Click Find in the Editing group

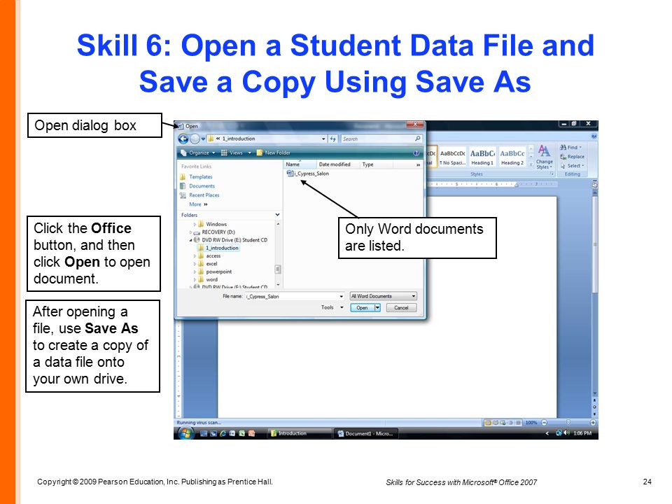click(x=571, y=147)
